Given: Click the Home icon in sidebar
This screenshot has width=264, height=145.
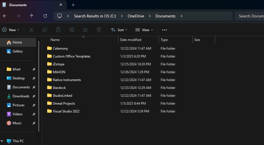Looking at the screenshot, I should pyautogui.click(x=9, y=42).
